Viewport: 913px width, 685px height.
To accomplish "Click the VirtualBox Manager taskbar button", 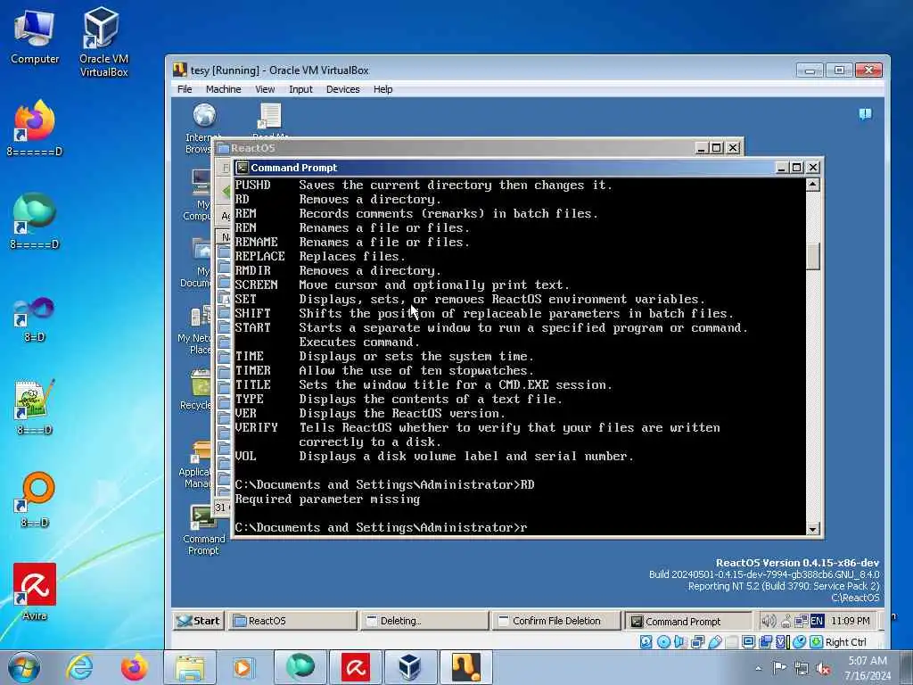I will pyautogui.click(x=410, y=667).
